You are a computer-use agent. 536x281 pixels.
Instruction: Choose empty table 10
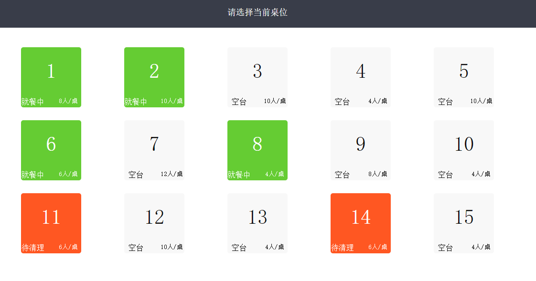pyautogui.click(x=464, y=150)
